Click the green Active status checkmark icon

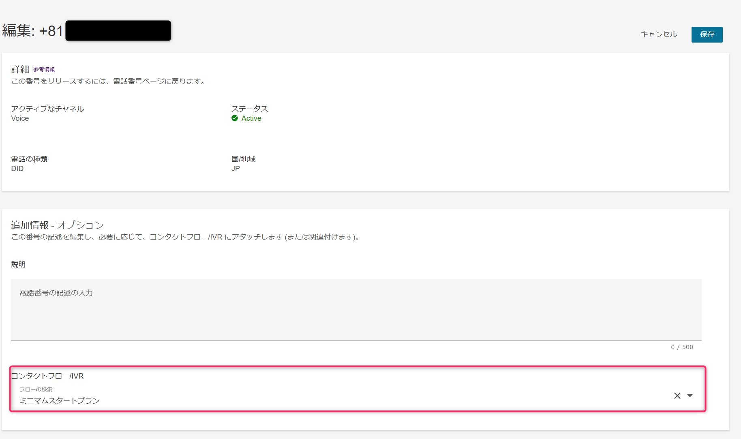235,118
